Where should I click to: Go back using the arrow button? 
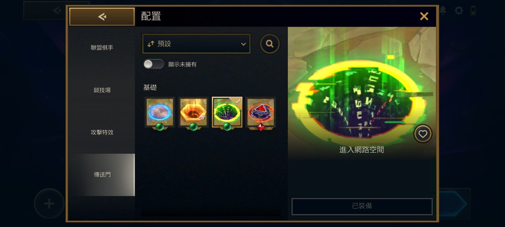(x=102, y=17)
